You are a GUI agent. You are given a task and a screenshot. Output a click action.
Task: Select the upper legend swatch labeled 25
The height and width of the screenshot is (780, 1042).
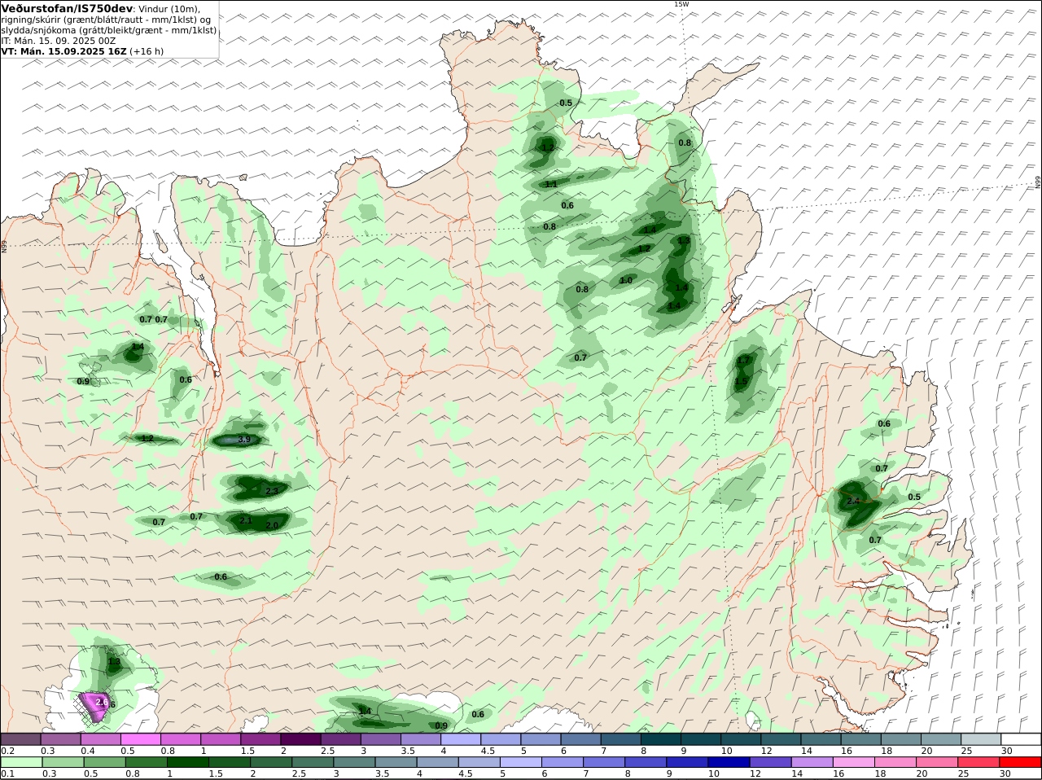[981, 738]
